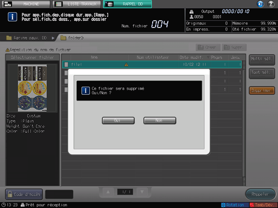This screenshot has height=208, width=278.
Task: Click the Créer folder button
Action: point(208,47)
